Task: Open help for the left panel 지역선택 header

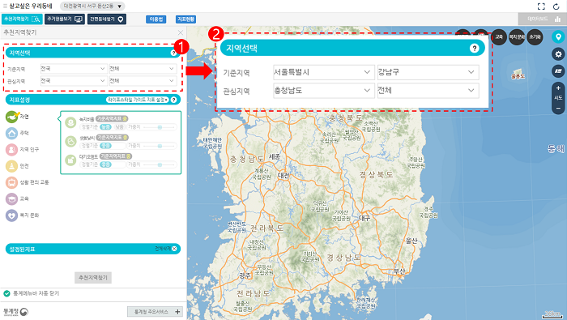Action: tap(173, 53)
